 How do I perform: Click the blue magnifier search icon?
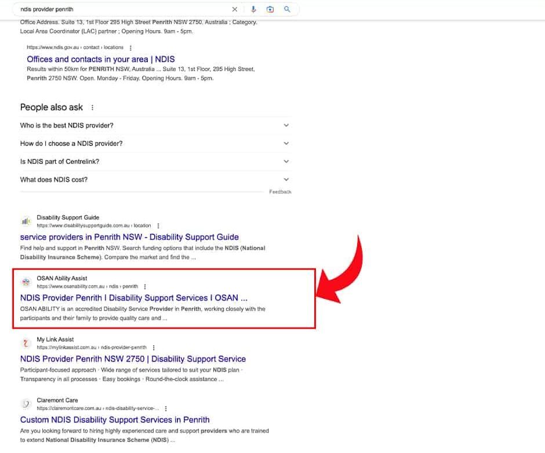287,9
